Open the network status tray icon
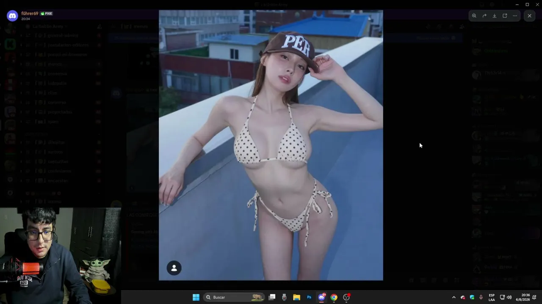The width and height of the screenshot is (542, 304). pyautogui.click(x=502, y=297)
